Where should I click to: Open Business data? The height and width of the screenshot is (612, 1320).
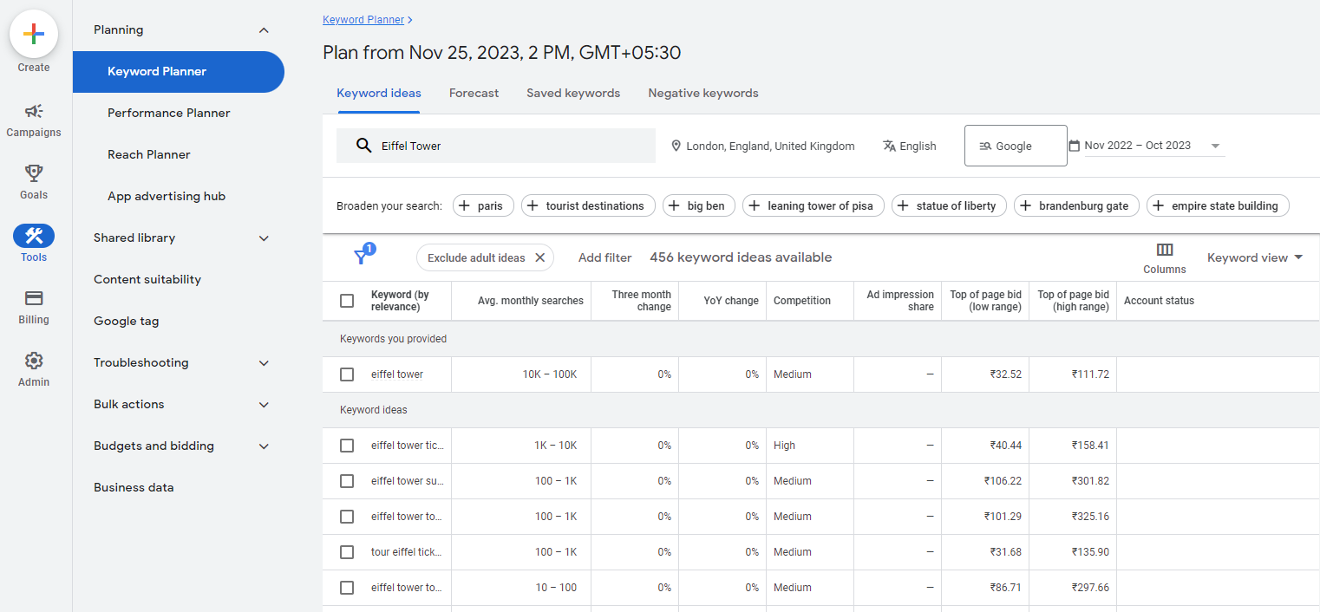pos(134,487)
